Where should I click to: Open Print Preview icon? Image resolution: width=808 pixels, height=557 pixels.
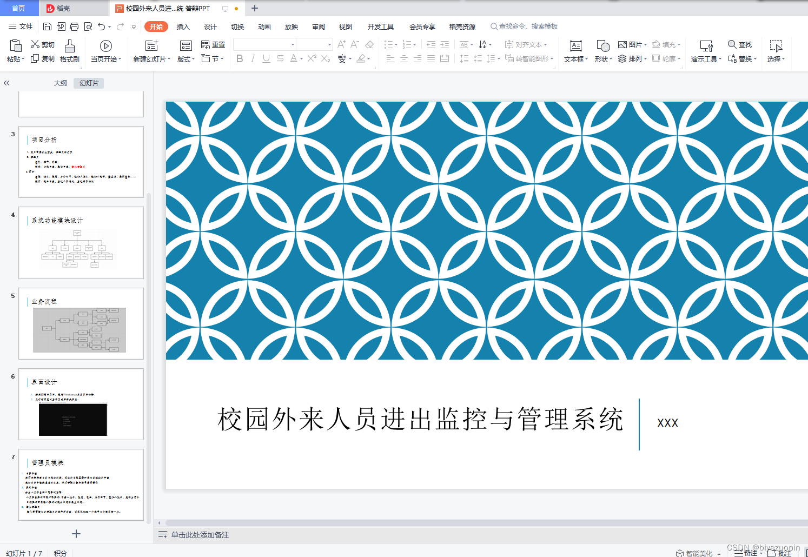coord(88,26)
